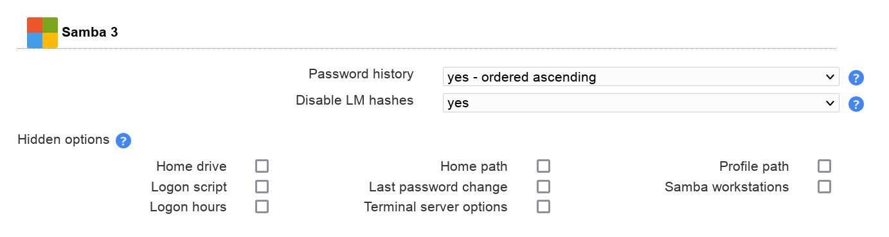889x237 pixels.
Task: Click the Samba 3 section heading
Action: click(x=90, y=32)
